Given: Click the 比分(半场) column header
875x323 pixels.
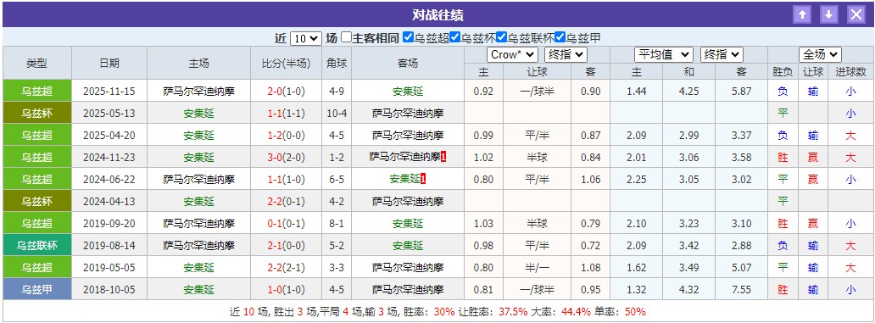Looking at the screenshot, I should 287,63.
